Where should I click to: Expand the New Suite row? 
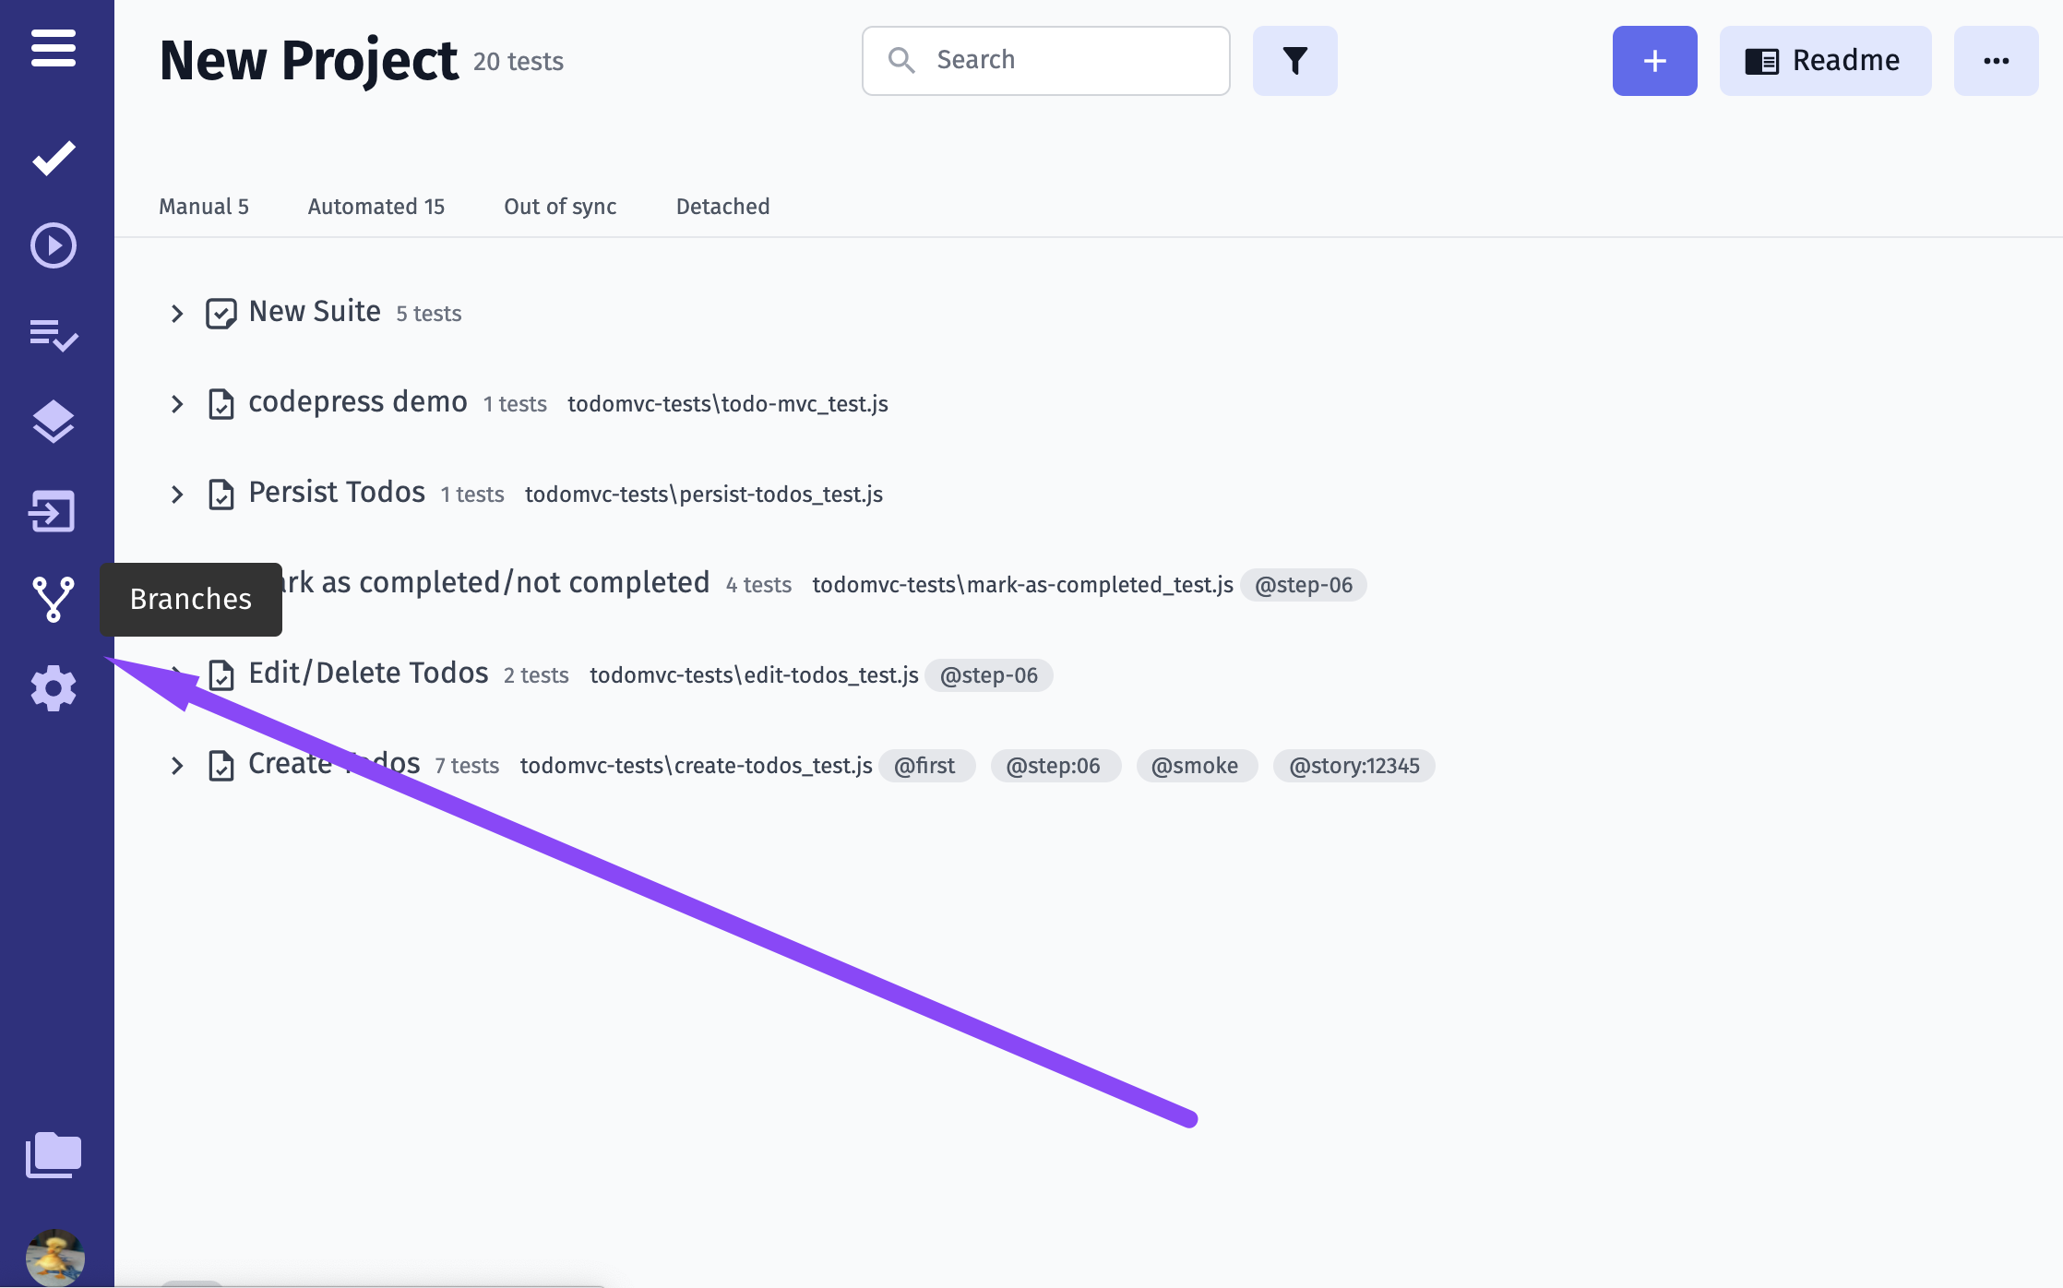click(177, 314)
